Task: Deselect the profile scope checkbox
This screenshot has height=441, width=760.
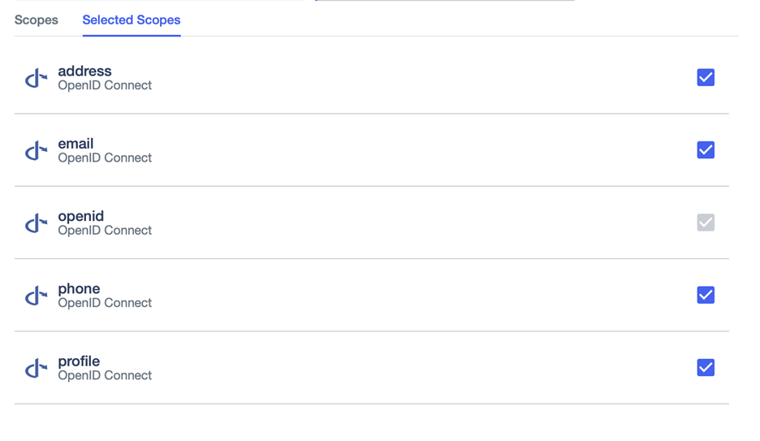Action: pyautogui.click(x=706, y=367)
